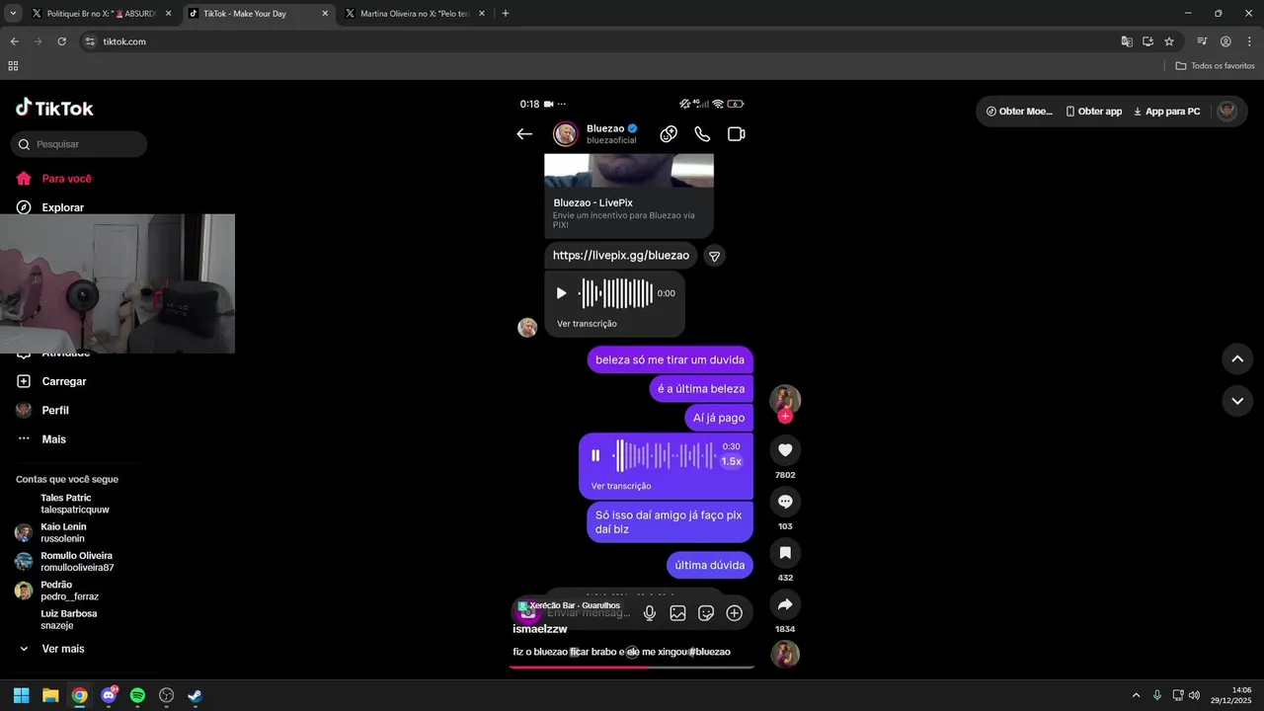Open site information icon in address bar
Screen dimensions: 1264x711
tap(90, 41)
